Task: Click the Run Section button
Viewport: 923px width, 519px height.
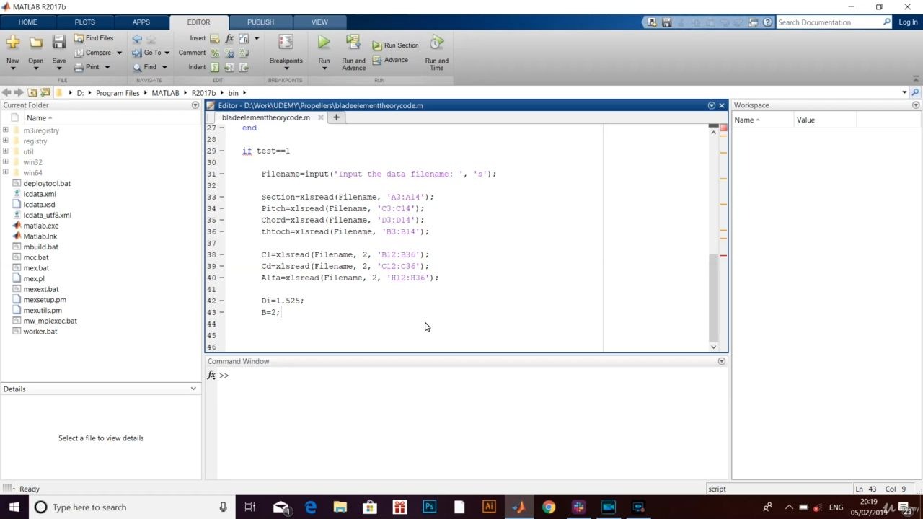Action: 395,45
